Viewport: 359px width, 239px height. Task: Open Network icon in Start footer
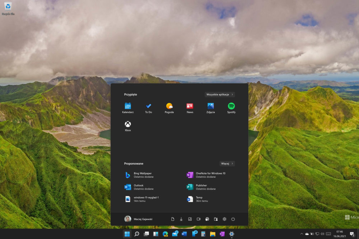click(207, 219)
